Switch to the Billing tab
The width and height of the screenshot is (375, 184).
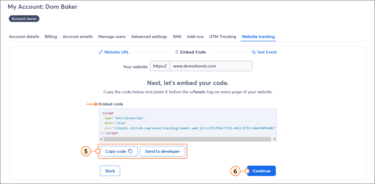click(x=51, y=36)
